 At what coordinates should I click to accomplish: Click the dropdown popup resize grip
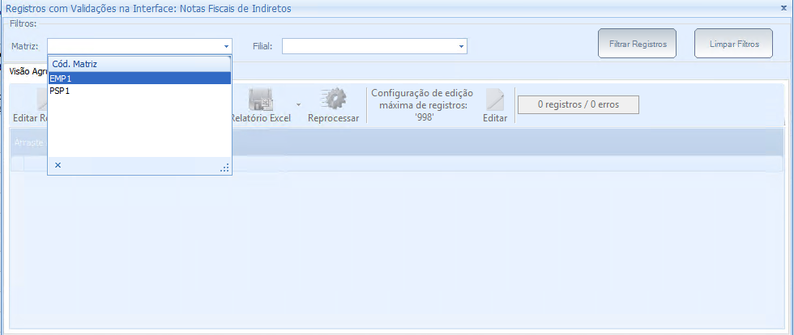225,168
